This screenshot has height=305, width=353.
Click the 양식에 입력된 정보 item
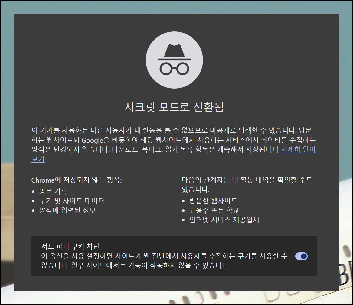pos(67,210)
